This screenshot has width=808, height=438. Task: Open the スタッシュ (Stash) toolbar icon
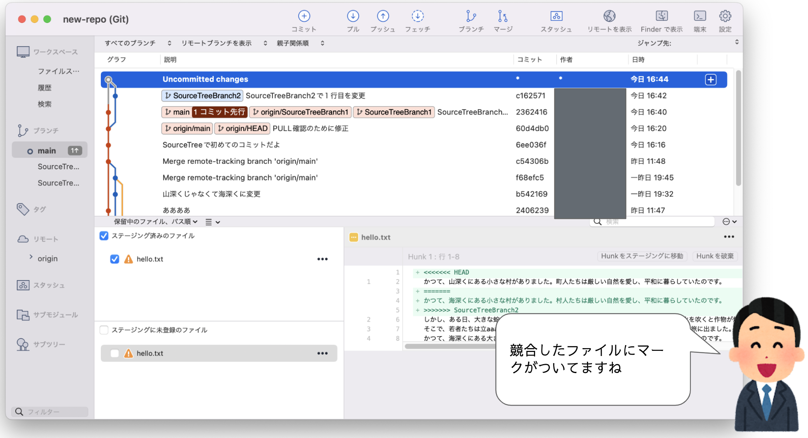[556, 16]
